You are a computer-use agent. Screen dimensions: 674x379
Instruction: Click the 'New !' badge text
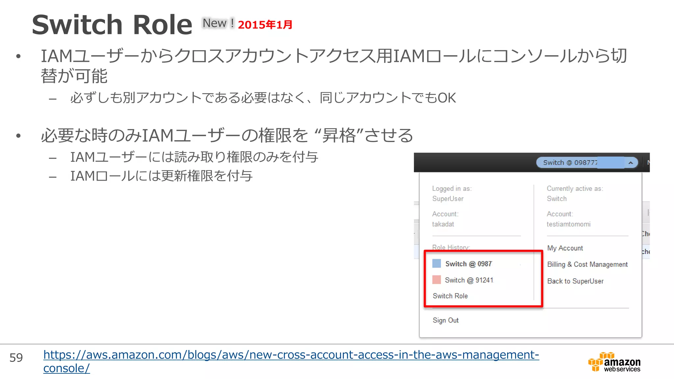click(218, 23)
